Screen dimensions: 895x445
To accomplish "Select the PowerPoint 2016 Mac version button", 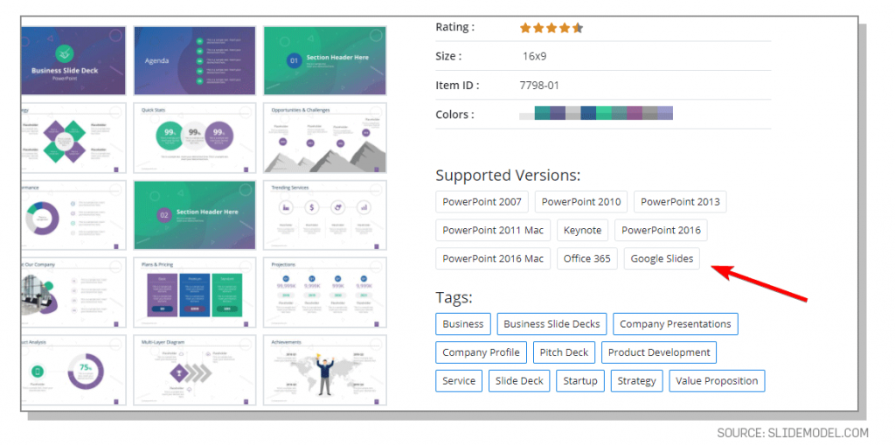I will tap(493, 259).
